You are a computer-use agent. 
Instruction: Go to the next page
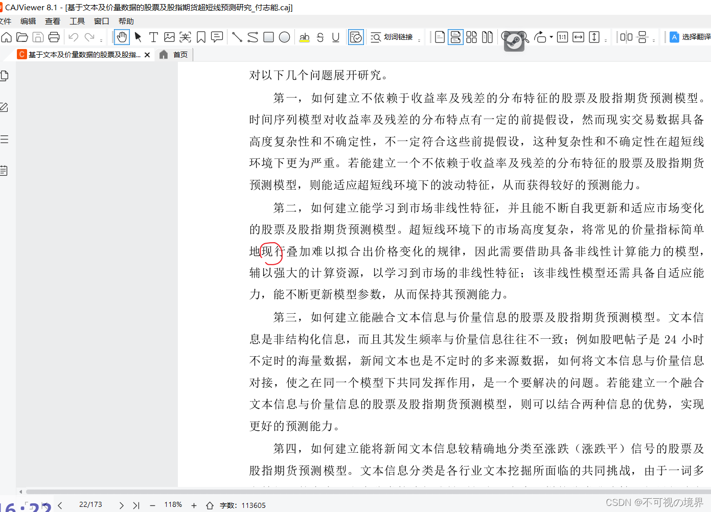[121, 505]
